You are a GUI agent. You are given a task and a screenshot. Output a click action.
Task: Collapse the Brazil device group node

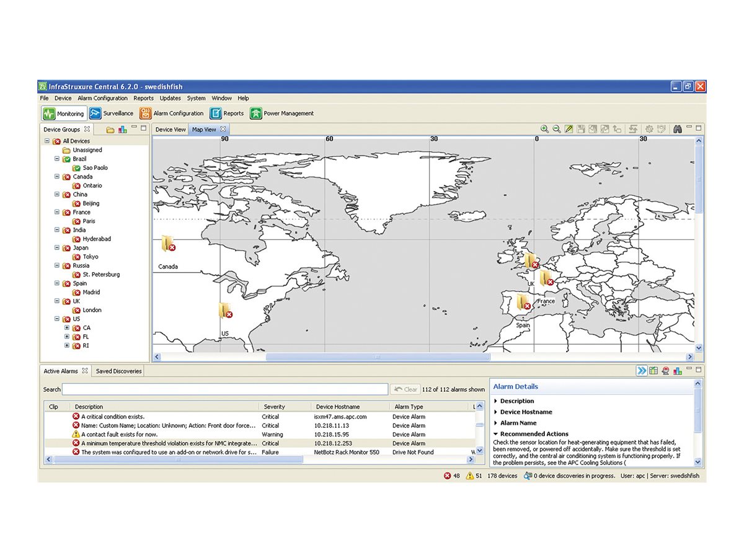(x=57, y=159)
